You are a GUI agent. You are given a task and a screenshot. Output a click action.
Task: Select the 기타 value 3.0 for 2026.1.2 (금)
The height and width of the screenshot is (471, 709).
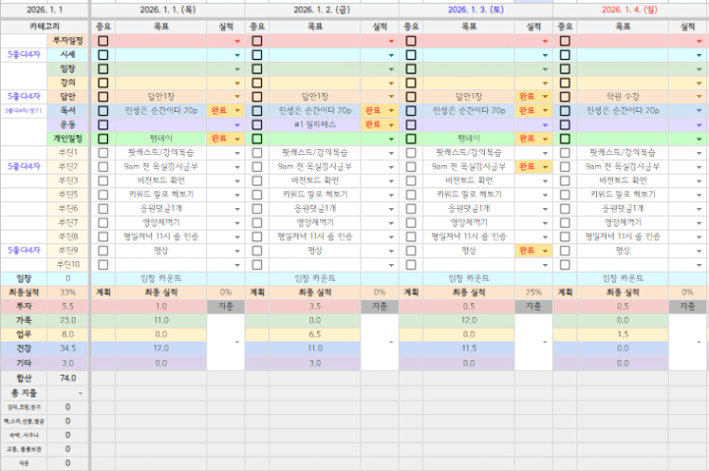pyautogui.click(x=314, y=363)
